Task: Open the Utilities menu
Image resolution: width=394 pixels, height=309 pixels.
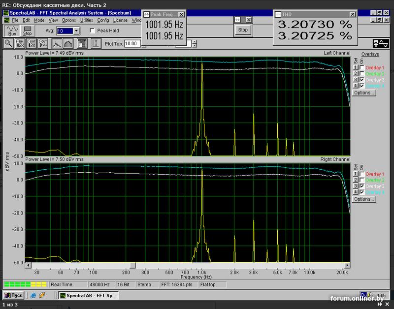Action: 86,20
